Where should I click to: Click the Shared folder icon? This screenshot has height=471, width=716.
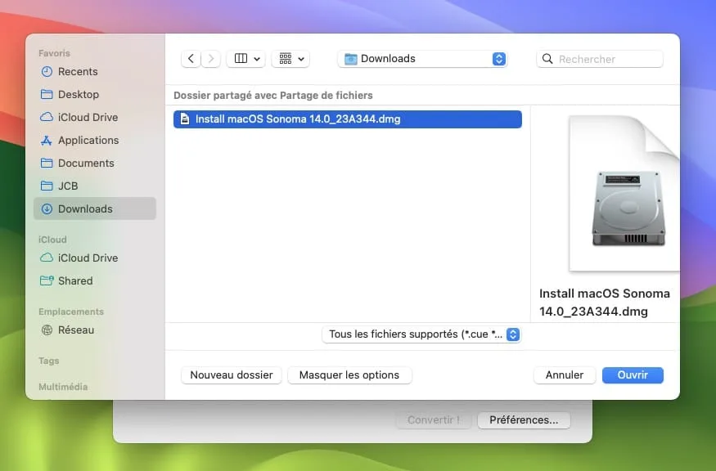coord(47,280)
